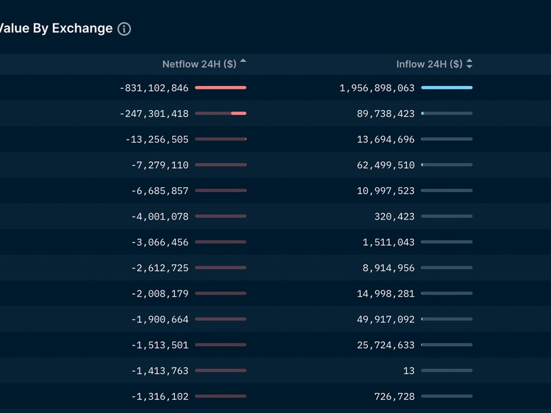This screenshot has width=551, height=413.
Task: Click the inflow bar beside 49,917,092
Action: pyautogui.click(x=446, y=319)
